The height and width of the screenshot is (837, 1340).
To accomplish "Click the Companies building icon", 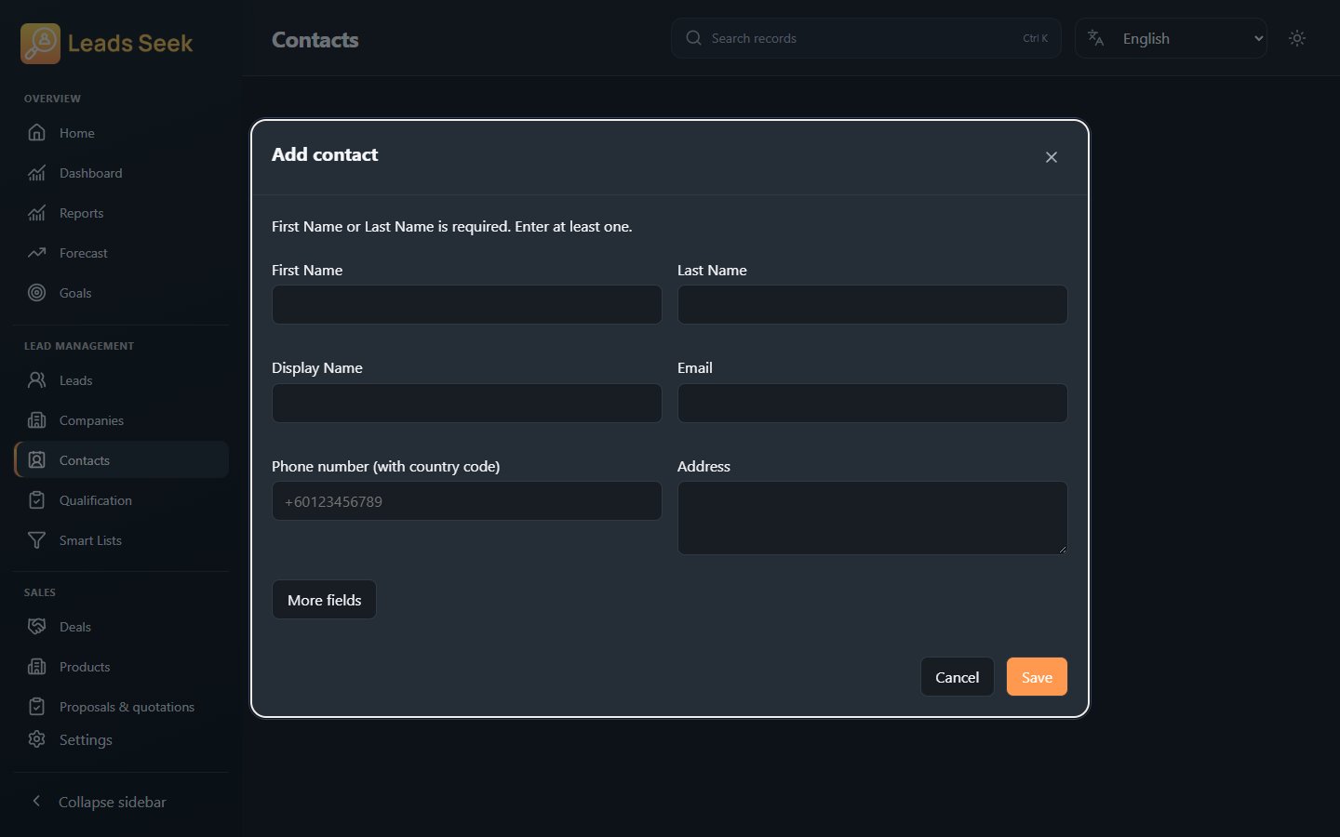I will [36, 420].
